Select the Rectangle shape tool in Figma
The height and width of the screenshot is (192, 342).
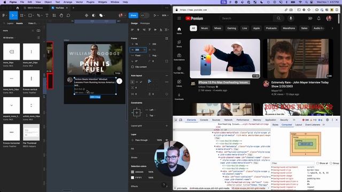[x=30, y=15]
